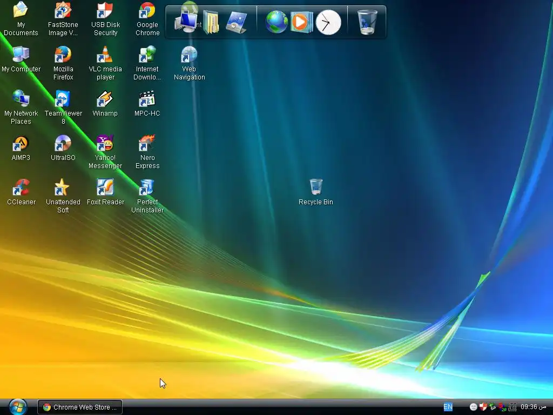Click the green download arrow tray icon
The height and width of the screenshot is (415, 553).
tap(493, 407)
